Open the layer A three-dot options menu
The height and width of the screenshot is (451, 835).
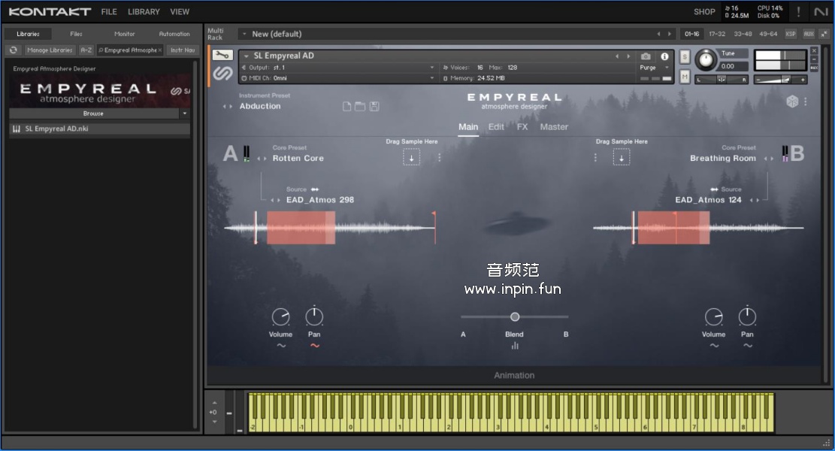click(x=440, y=158)
